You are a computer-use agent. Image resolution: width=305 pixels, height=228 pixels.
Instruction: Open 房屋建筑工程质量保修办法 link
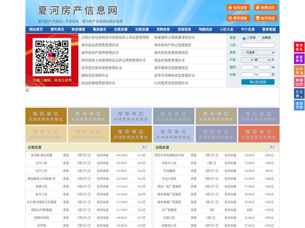(x=175, y=38)
